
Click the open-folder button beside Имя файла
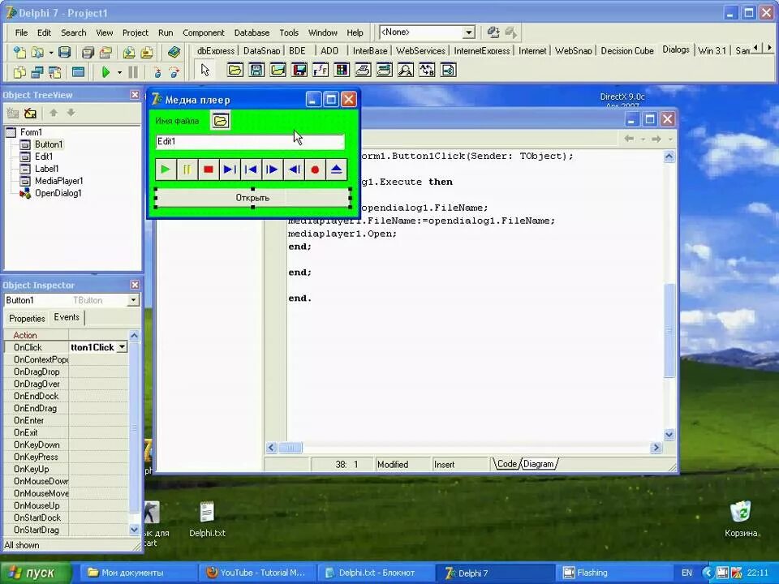coord(221,121)
